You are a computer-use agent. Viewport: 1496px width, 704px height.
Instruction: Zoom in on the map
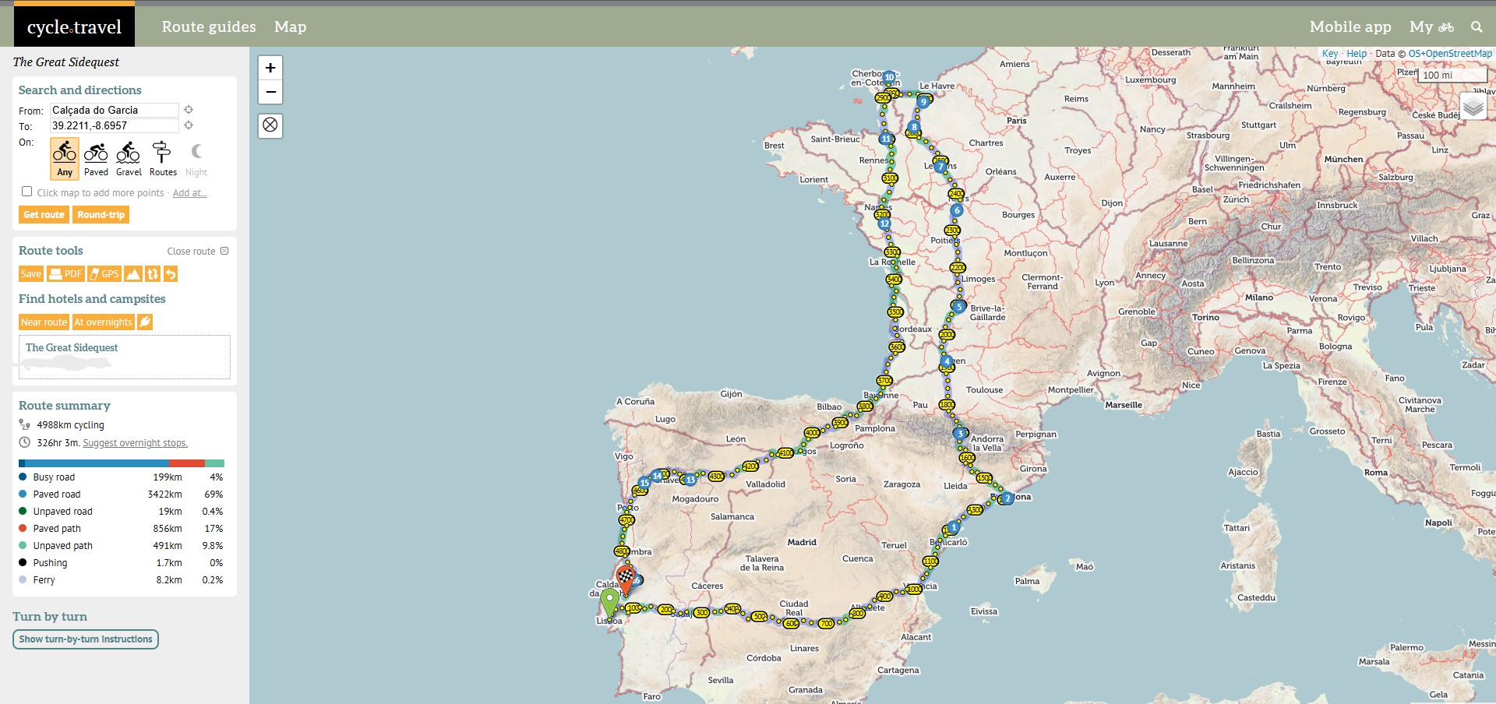point(270,68)
